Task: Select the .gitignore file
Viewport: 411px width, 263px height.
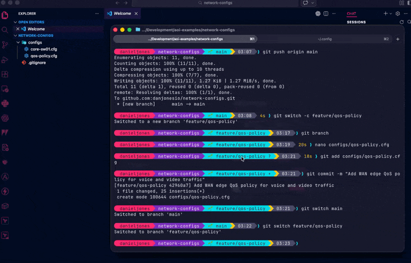Action: pyautogui.click(x=37, y=62)
